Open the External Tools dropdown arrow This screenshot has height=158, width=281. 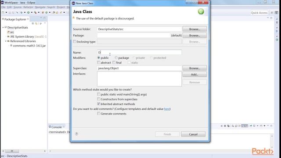[x=39, y=13]
